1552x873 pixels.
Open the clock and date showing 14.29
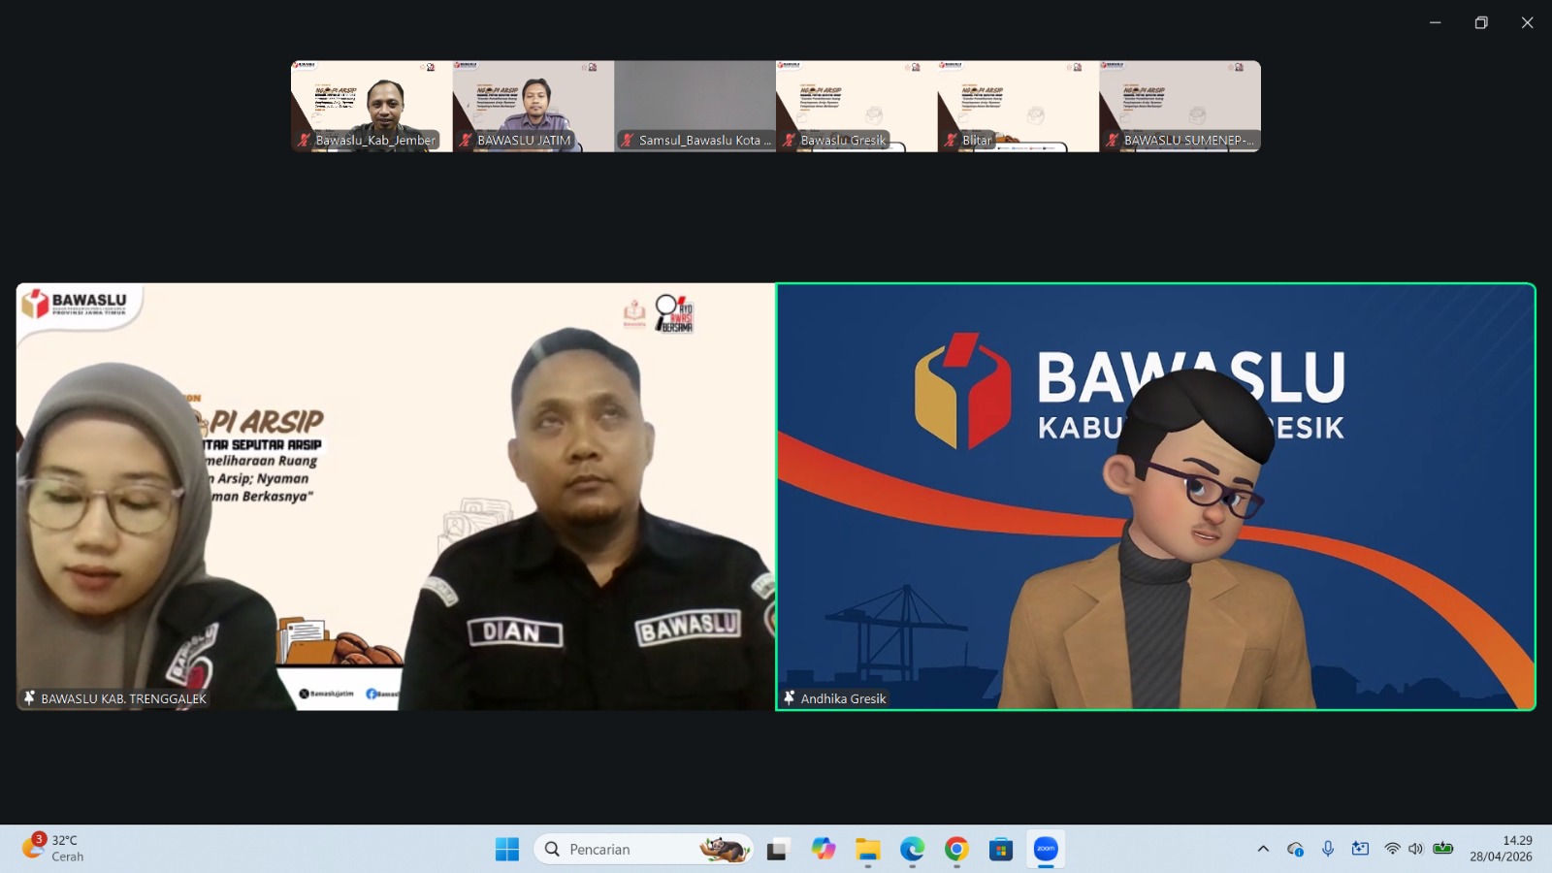1501,849
